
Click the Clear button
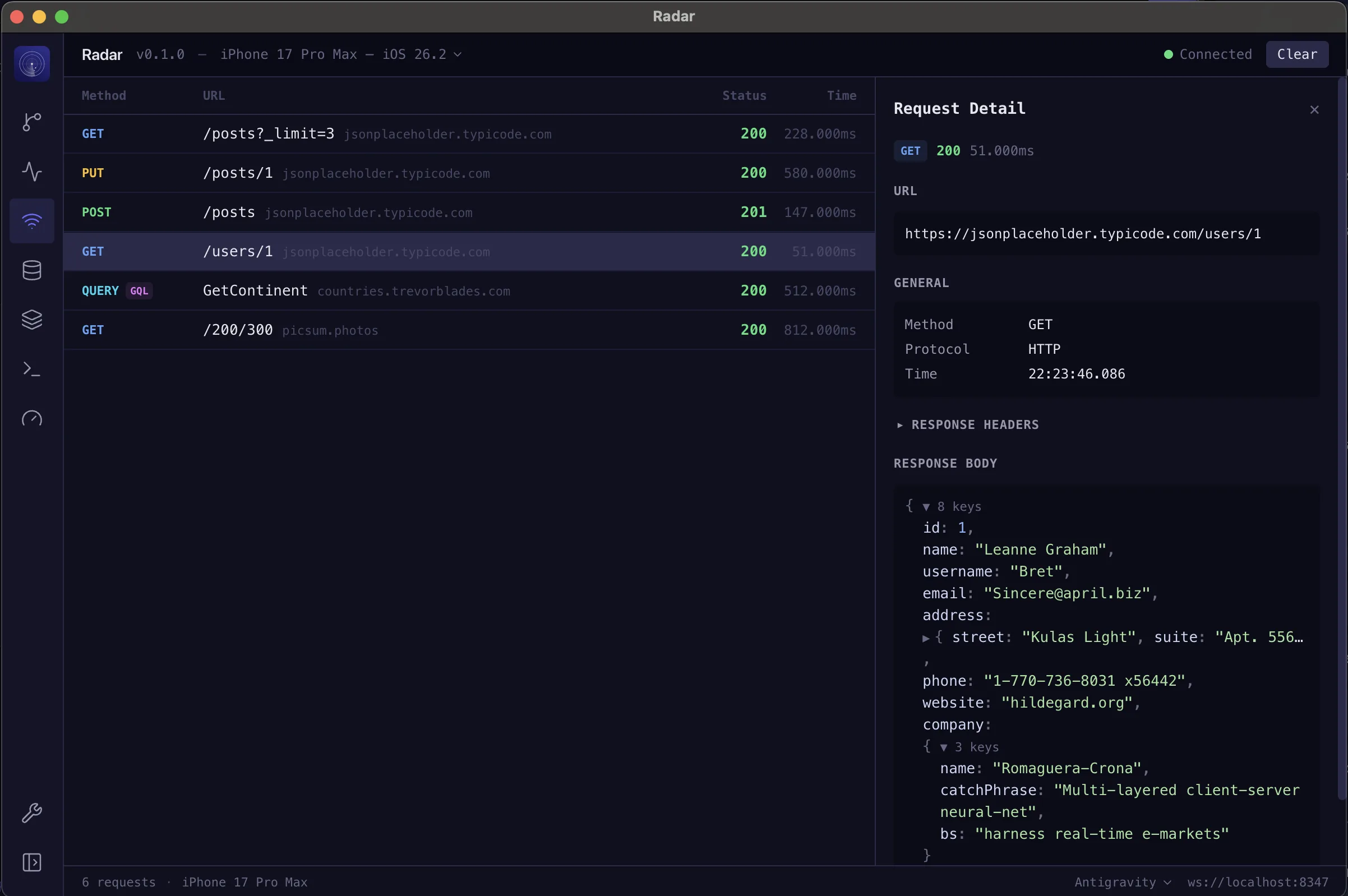tap(1296, 54)
